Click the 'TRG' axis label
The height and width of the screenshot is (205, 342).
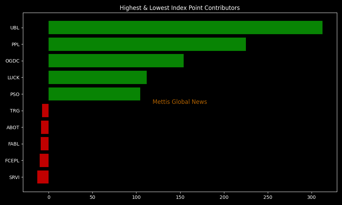(15, 111)
